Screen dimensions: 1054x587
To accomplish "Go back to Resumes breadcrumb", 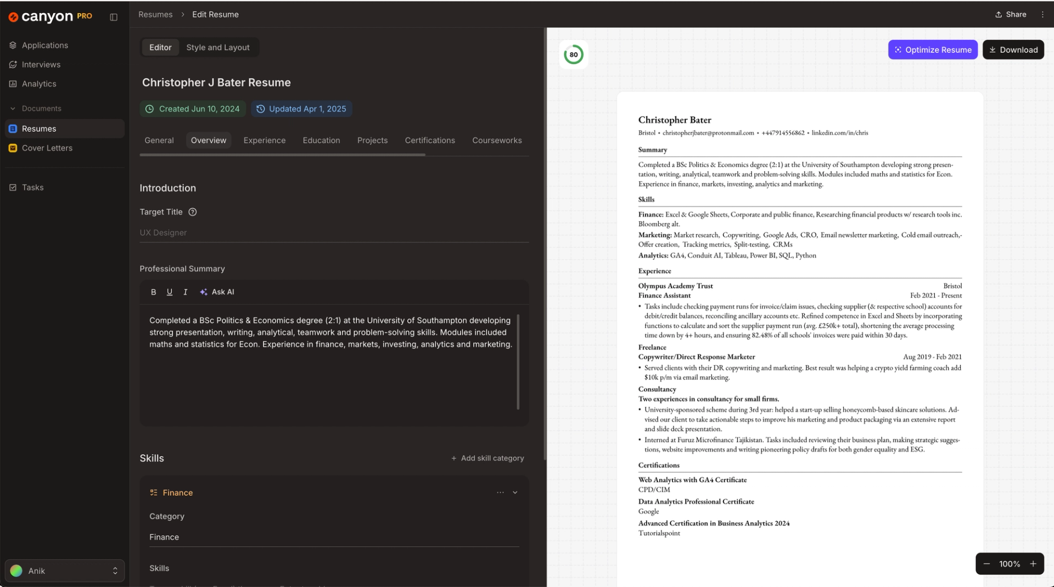I will pyautogui.click(x=155, y=14).
